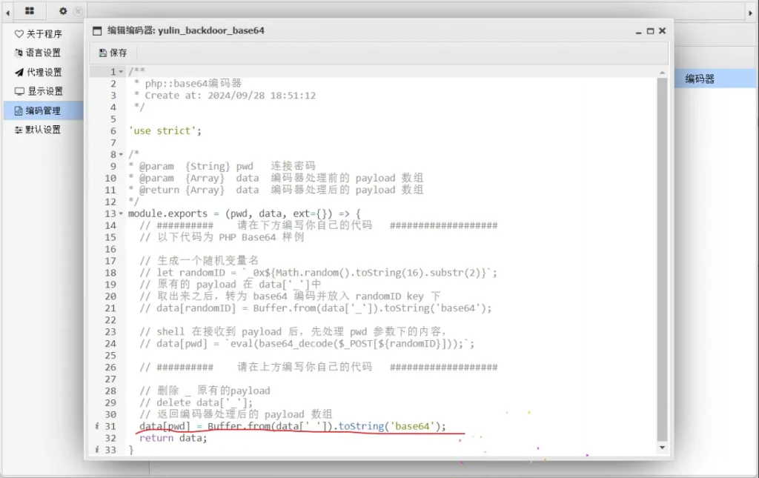This screenshot has height=478, width=759.
Task: Click the info marker on line 33
Action: [x=97, y=450]
